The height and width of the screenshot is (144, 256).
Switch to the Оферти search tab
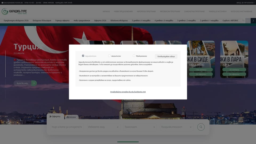[55, 117]
